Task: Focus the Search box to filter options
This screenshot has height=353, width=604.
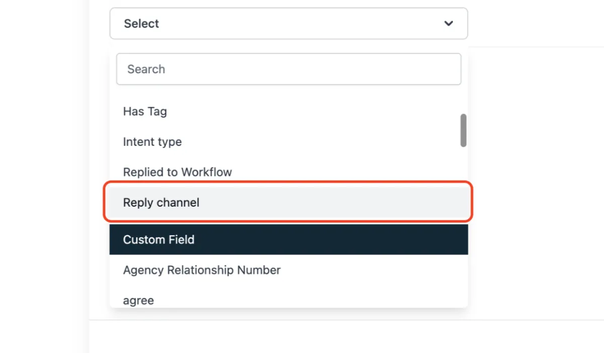Action: pyautogui.click(x=288, y=69)
